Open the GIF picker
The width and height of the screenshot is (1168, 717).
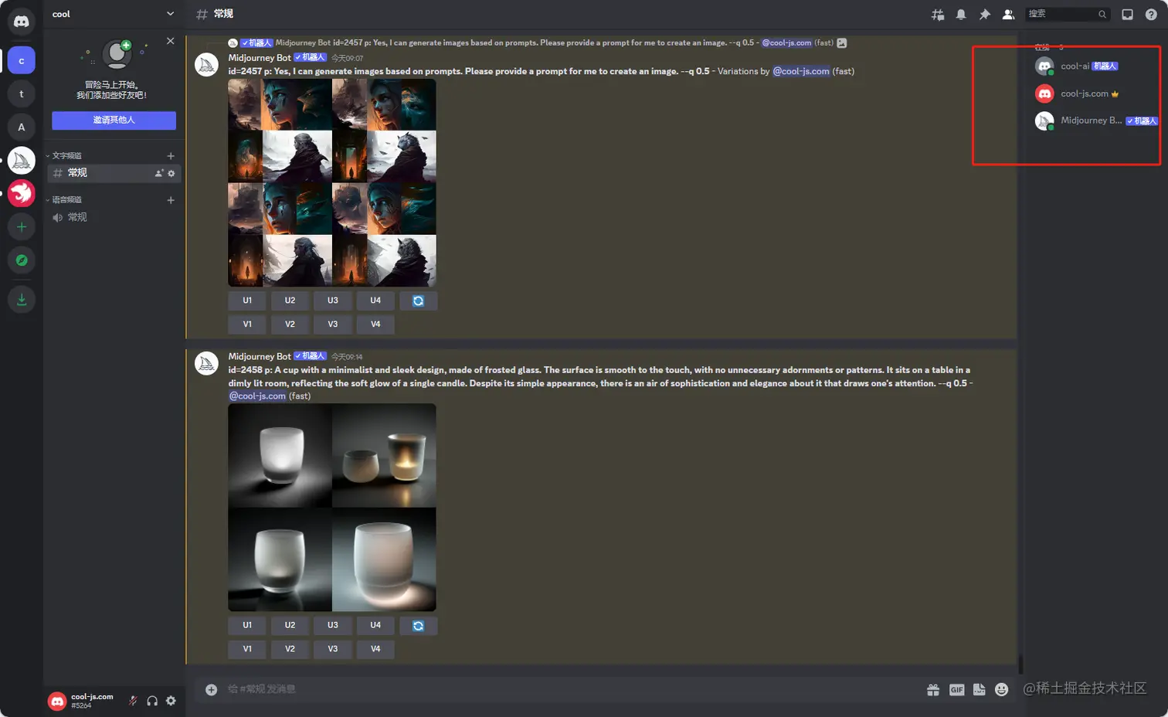[956, 689]
